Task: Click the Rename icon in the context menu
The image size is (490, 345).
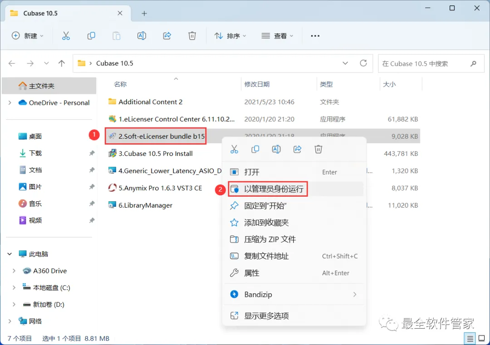Action: (276, 149)
